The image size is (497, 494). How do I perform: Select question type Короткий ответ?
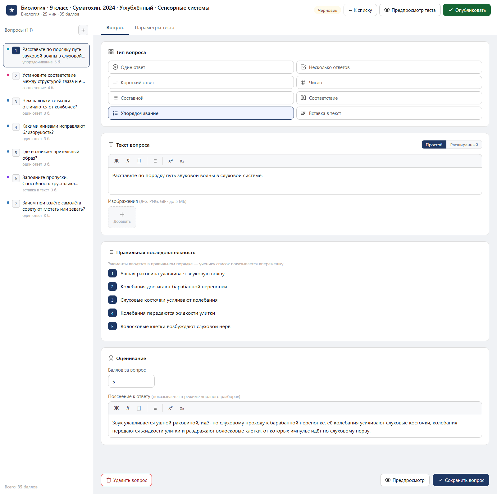click(201, 82)
